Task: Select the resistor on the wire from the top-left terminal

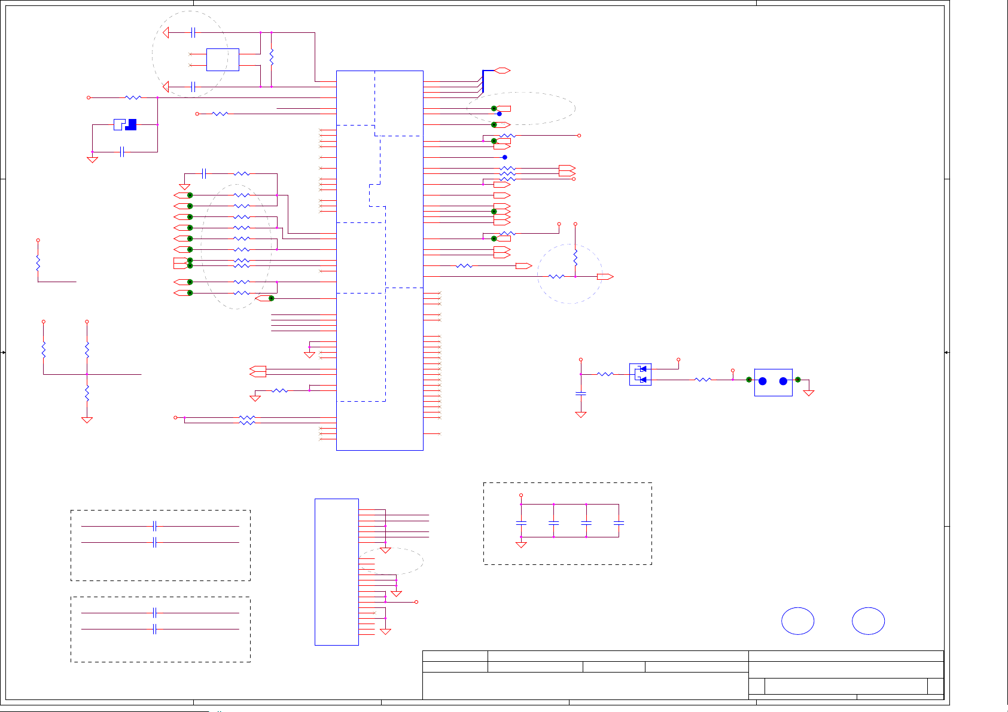Action: tap(133, 97)
